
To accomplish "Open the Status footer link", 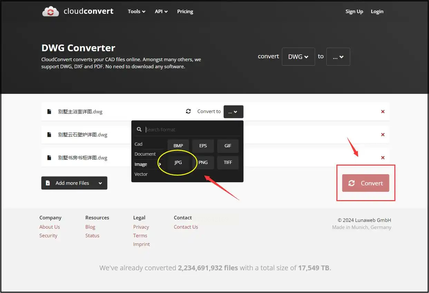I will pos(92,235).
